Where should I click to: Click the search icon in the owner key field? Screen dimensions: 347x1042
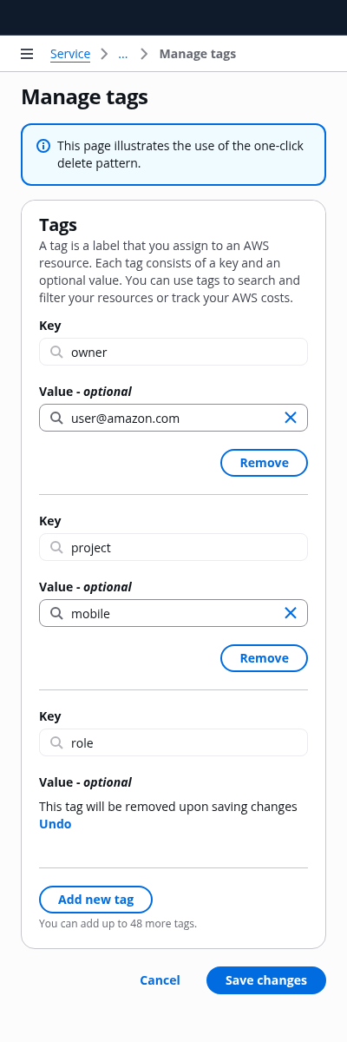[56, 352]
